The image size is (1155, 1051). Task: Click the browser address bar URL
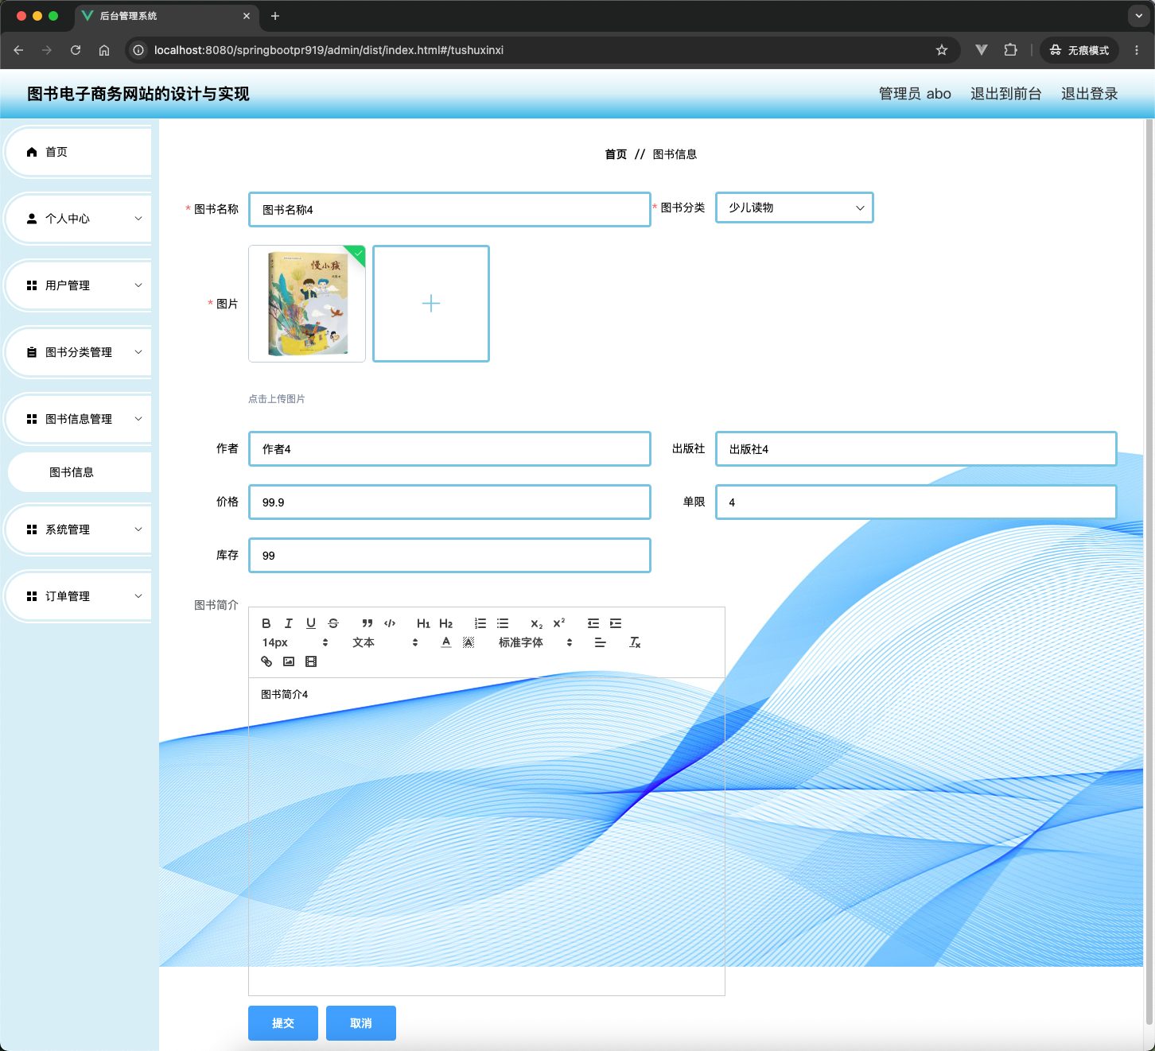pyautogui.click(x=329, y=50)
